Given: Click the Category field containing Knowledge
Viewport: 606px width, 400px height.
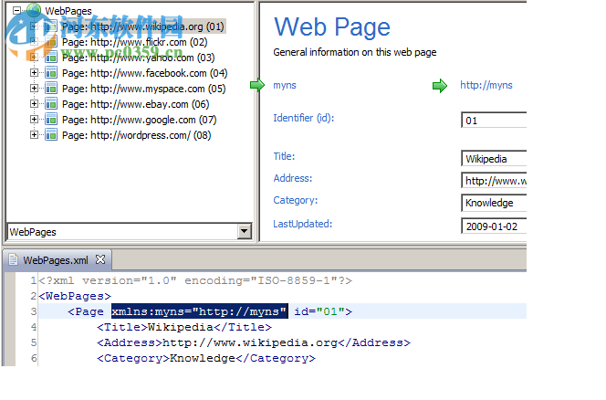Looking at the screenshot, I should (x=494, y=203).
